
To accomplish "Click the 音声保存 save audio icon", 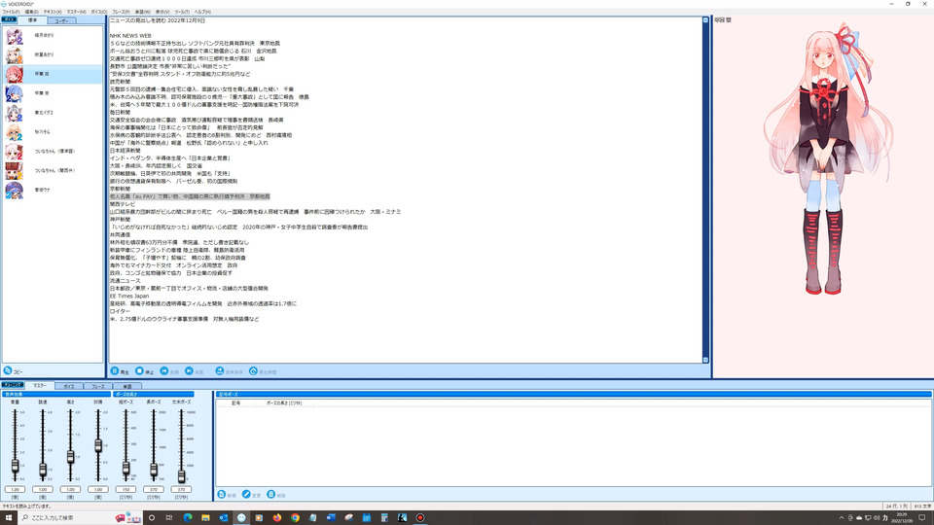I will pyautogui.click(x=220, y=370).
